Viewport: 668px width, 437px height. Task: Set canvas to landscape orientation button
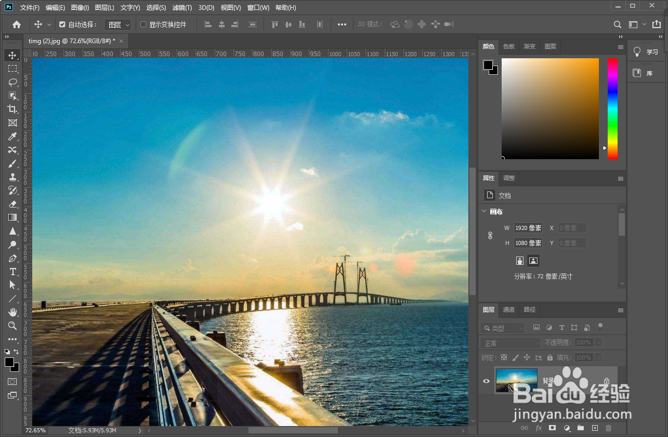click(x=533, y=261)
